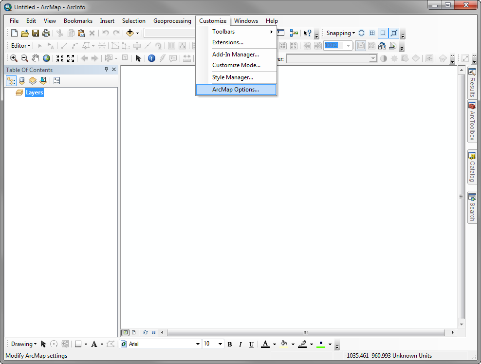
Task: Click the Full Extent globe icon
Action: coord(46,58)
